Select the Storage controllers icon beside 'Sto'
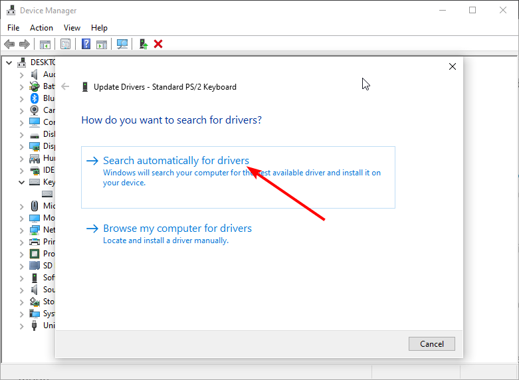The height and width of the screenshot is (380, 519). [35, 302]
